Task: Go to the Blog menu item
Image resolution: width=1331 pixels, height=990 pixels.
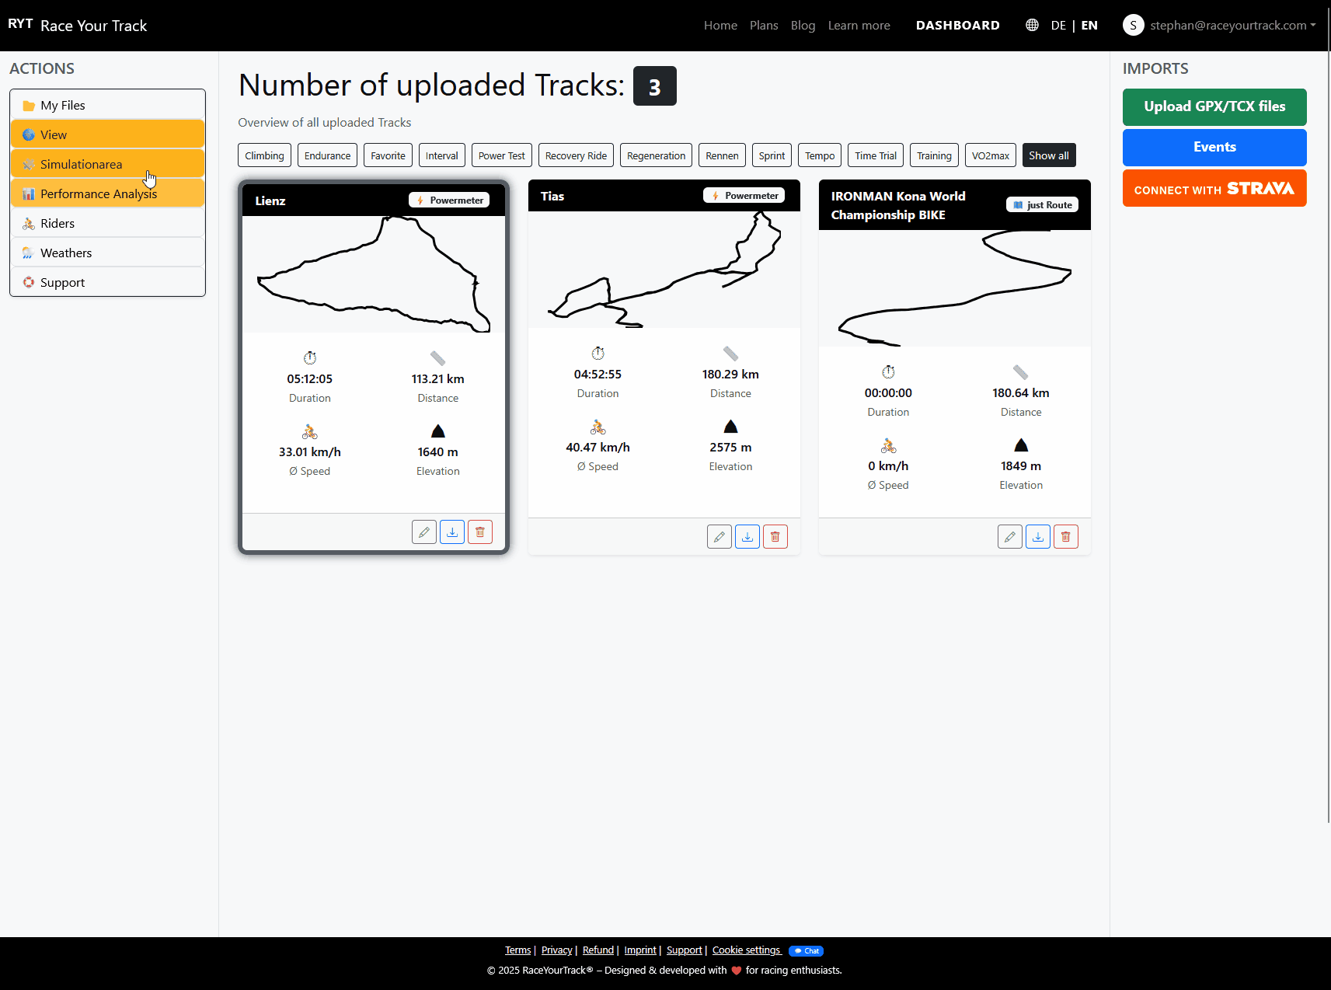Action: 803,25
